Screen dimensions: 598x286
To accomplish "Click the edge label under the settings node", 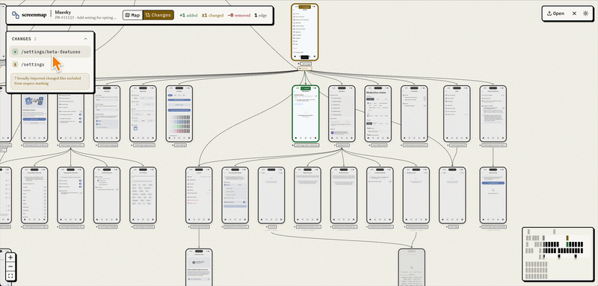I will pos(305,69).
